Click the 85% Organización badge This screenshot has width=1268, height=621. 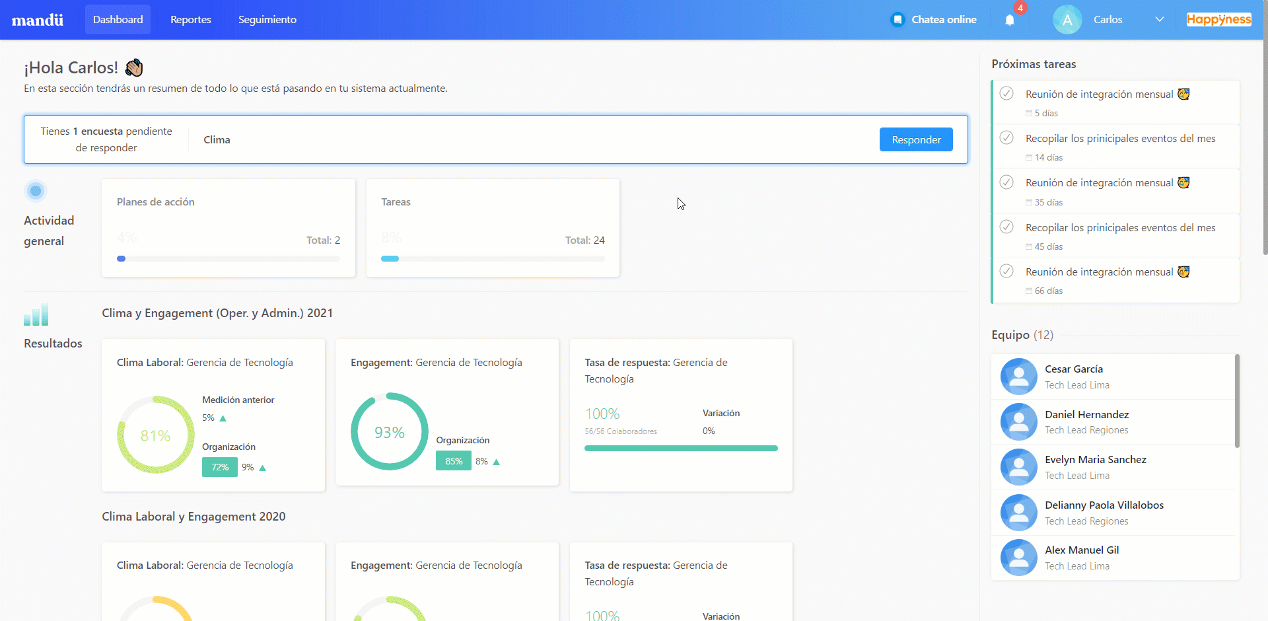click(x=454, y=461)
